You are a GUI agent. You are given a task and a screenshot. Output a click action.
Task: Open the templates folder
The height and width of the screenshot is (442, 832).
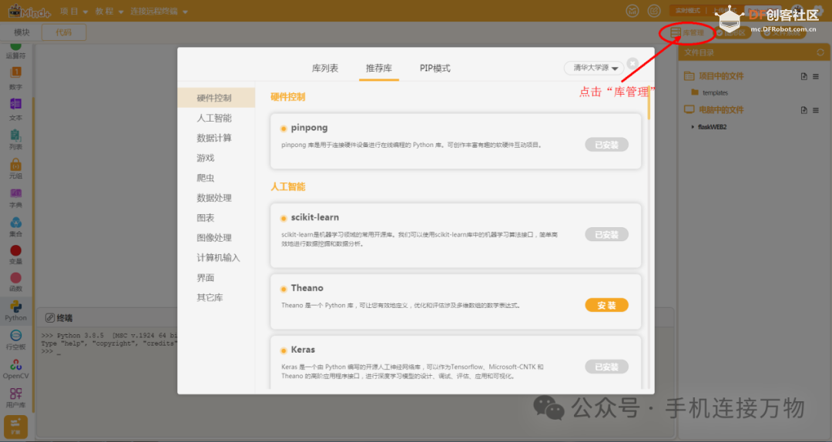(x=710, y=92)
